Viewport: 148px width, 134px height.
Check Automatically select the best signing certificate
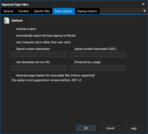point(13,36)
